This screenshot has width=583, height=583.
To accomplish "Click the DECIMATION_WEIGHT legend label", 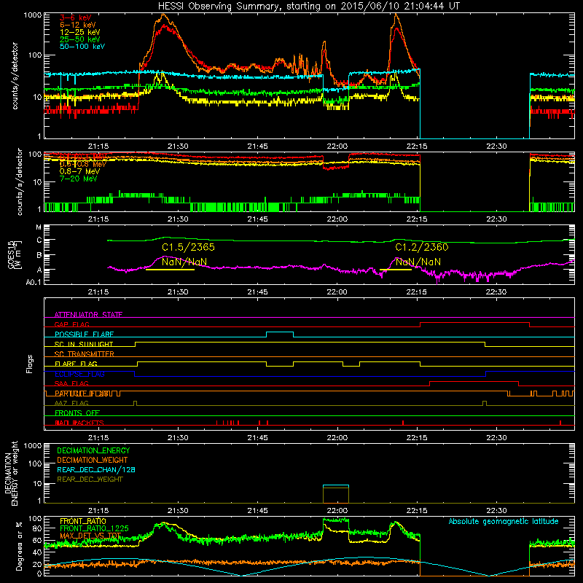I will pyautogui.click(x=93, y=461).
